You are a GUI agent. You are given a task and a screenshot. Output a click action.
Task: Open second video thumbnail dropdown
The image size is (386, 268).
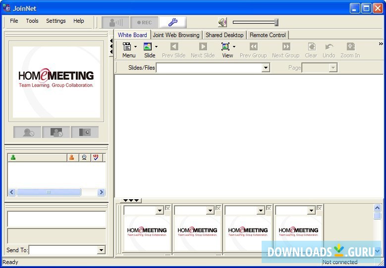[x=210, y=211]
